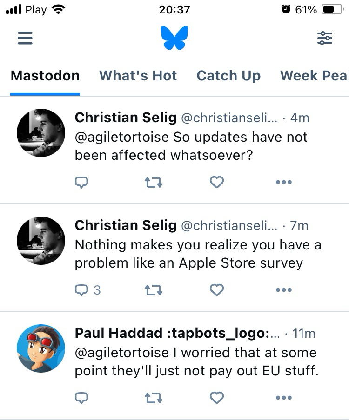Open the hamburger navigation menu
Image resolution: width=349 pixels, height=420 pixels.
click(25, 38)
